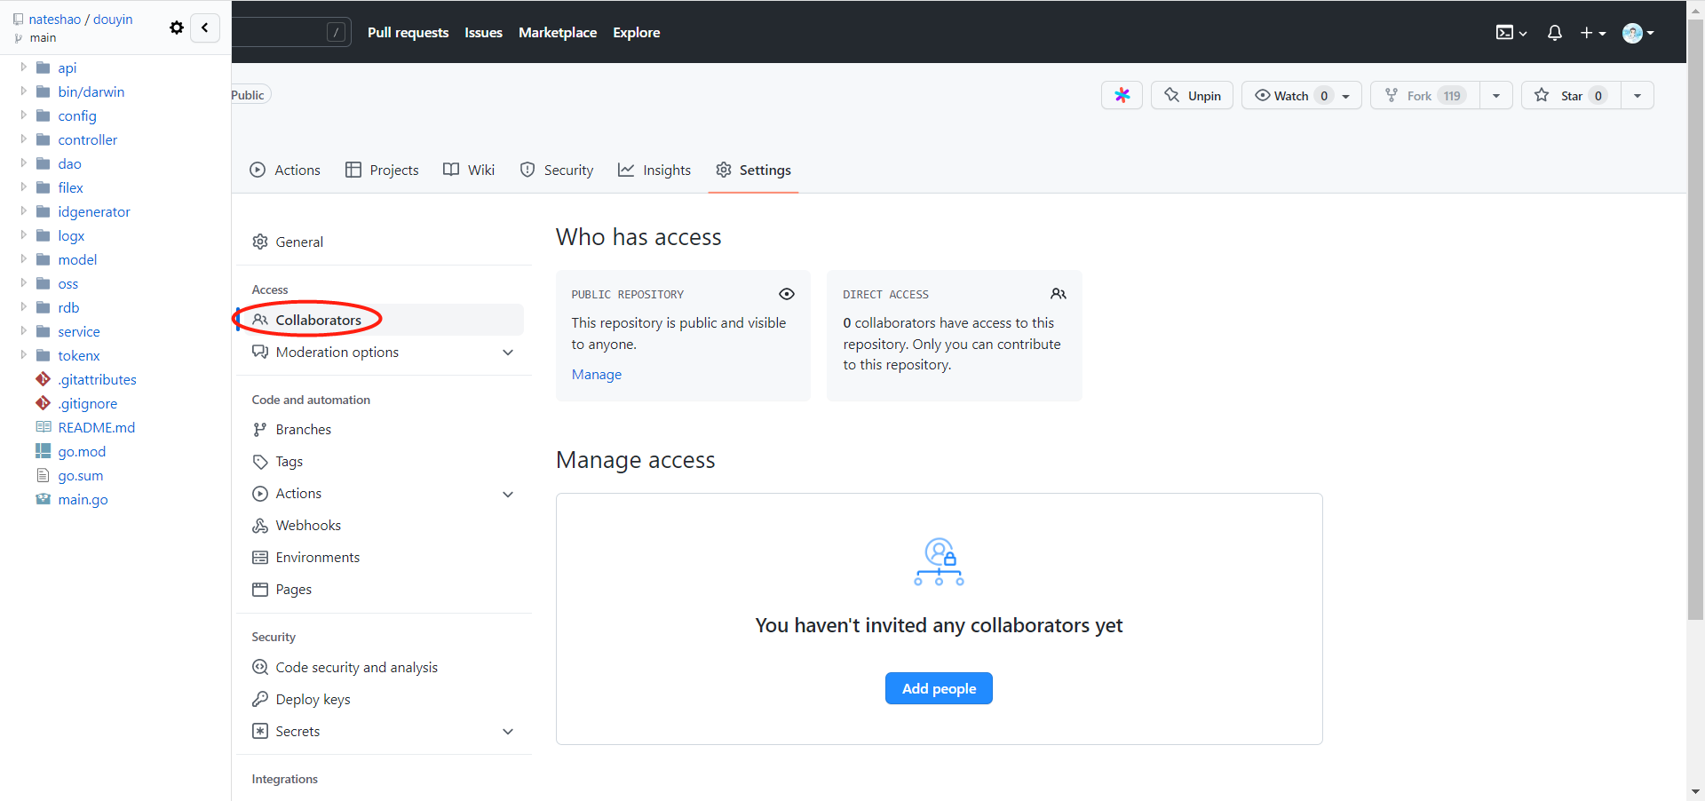Screen dimensions: 1705x801
Task: Expand the Moderation options section
Action: coord(508,353)
